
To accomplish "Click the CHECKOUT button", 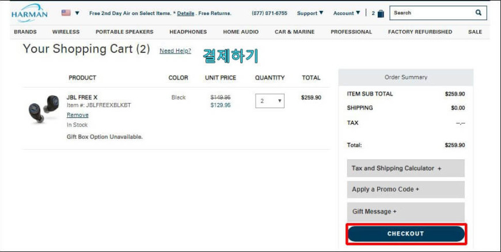I will click(406, 234).
